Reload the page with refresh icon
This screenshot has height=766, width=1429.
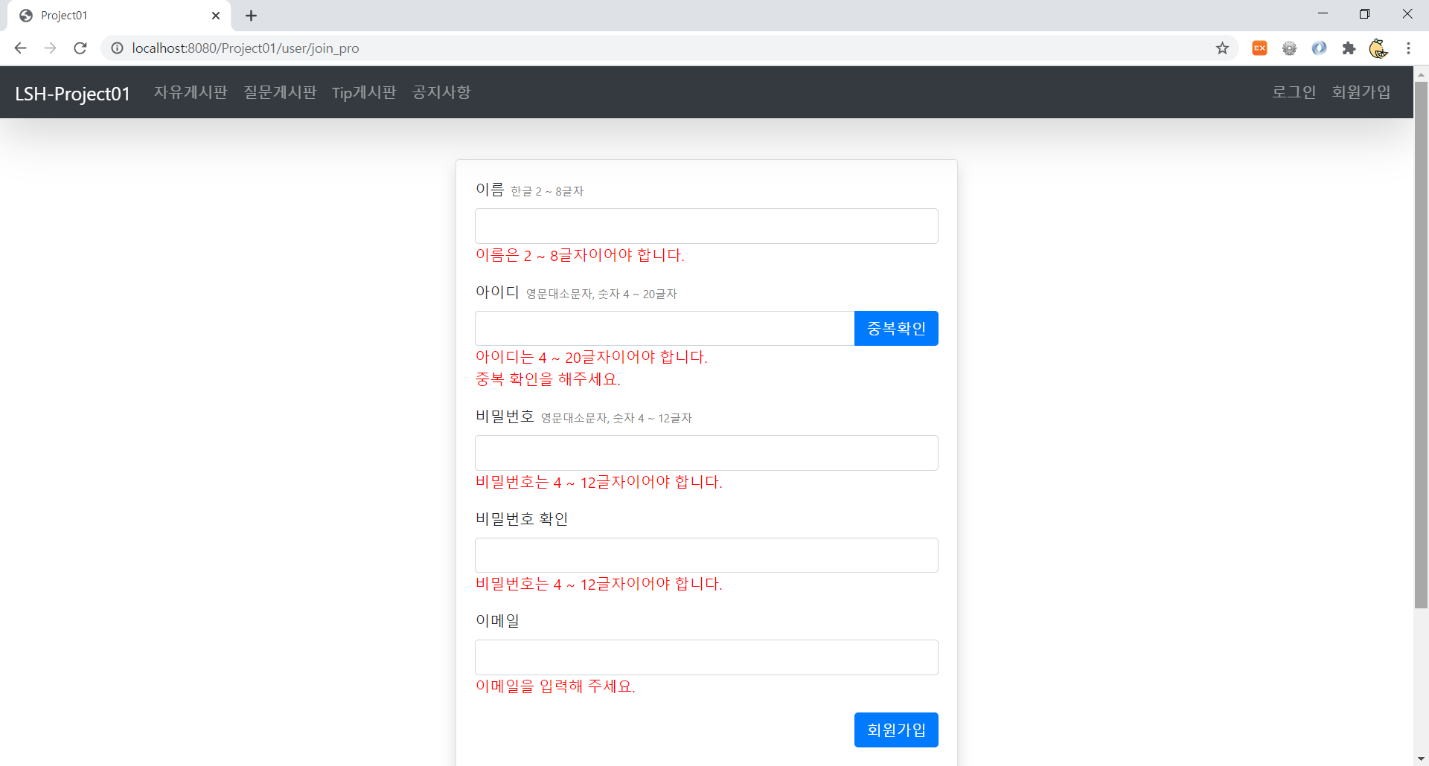pyautogui.click(x=80, y=48)
